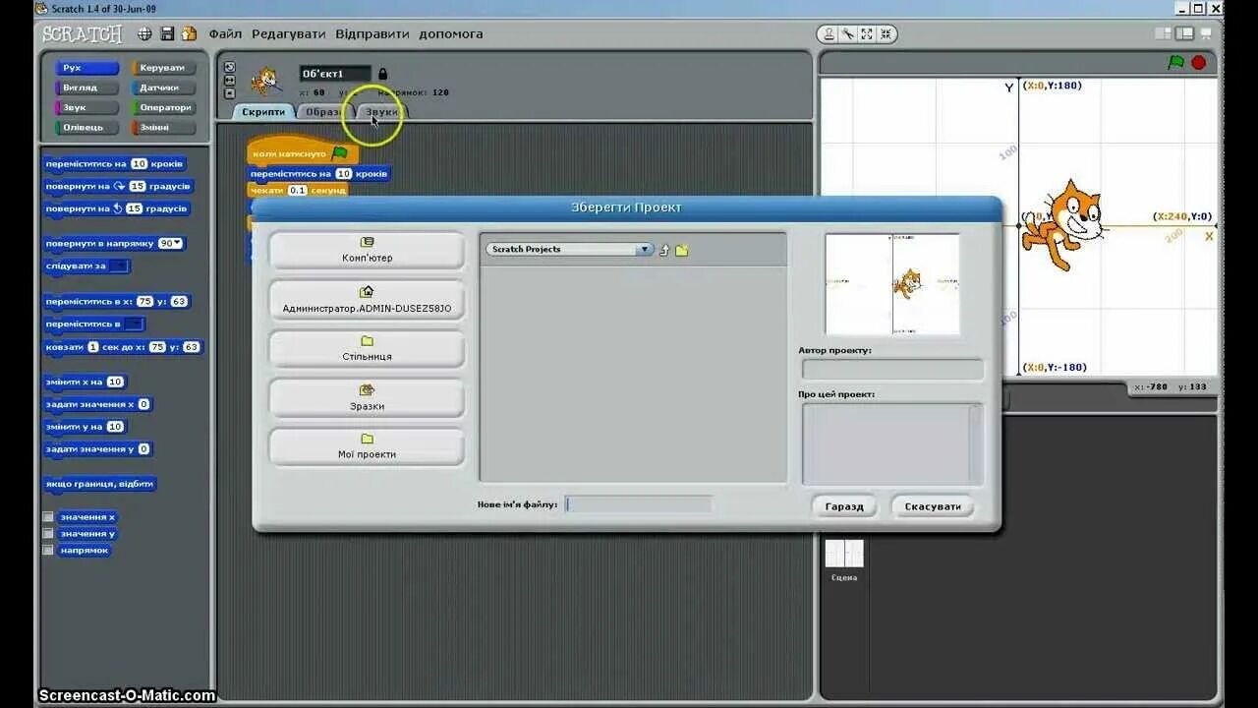This screenshot has height=708, width=1258.
Task: Select the scissors delete tool
Action: (847, 33)
